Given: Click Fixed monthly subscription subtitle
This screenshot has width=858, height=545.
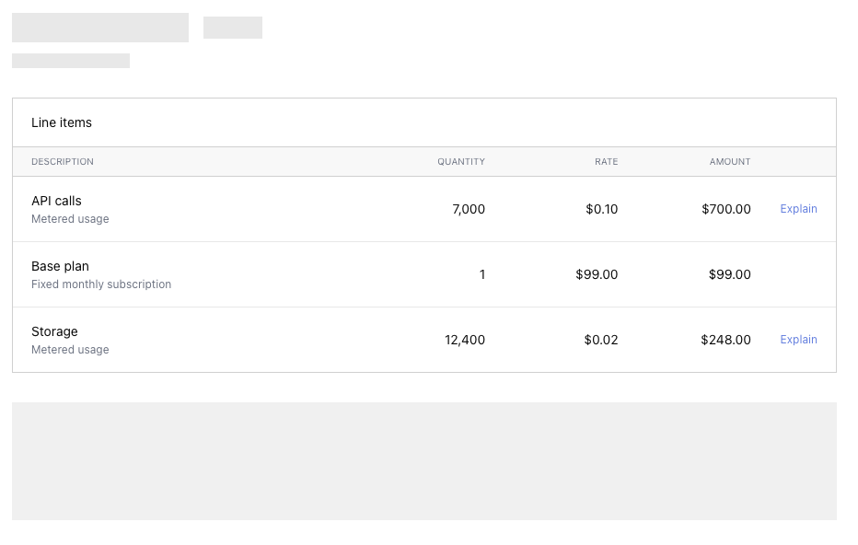Looking at the screenshot, I should click(101, 284).
